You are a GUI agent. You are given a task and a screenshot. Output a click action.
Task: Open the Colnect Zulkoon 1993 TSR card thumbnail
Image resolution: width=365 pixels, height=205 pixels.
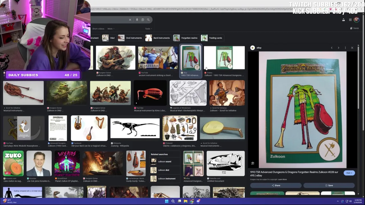pos(224,58)
